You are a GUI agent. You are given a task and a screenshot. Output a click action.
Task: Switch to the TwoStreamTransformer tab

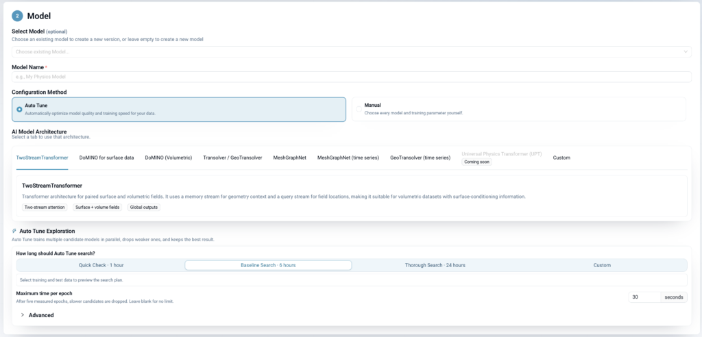(x=42, y=158)
